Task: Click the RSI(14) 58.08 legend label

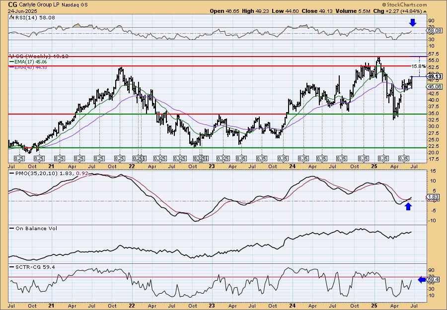Action: pyautogui.click(x=35, y=18)
